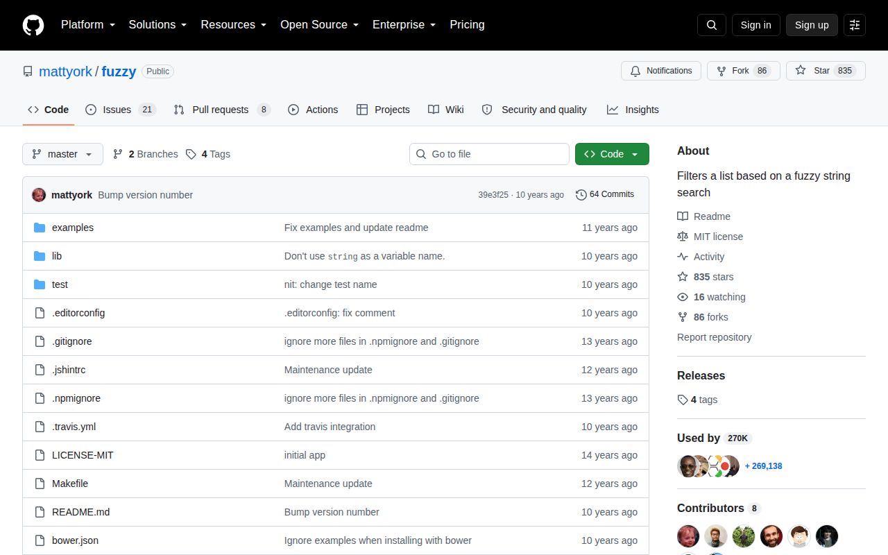
Task: Open the test folder
Action: point(60,284)
